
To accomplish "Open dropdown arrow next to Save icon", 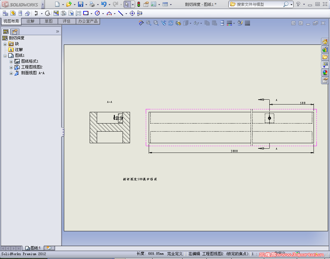I will [86, 5].
